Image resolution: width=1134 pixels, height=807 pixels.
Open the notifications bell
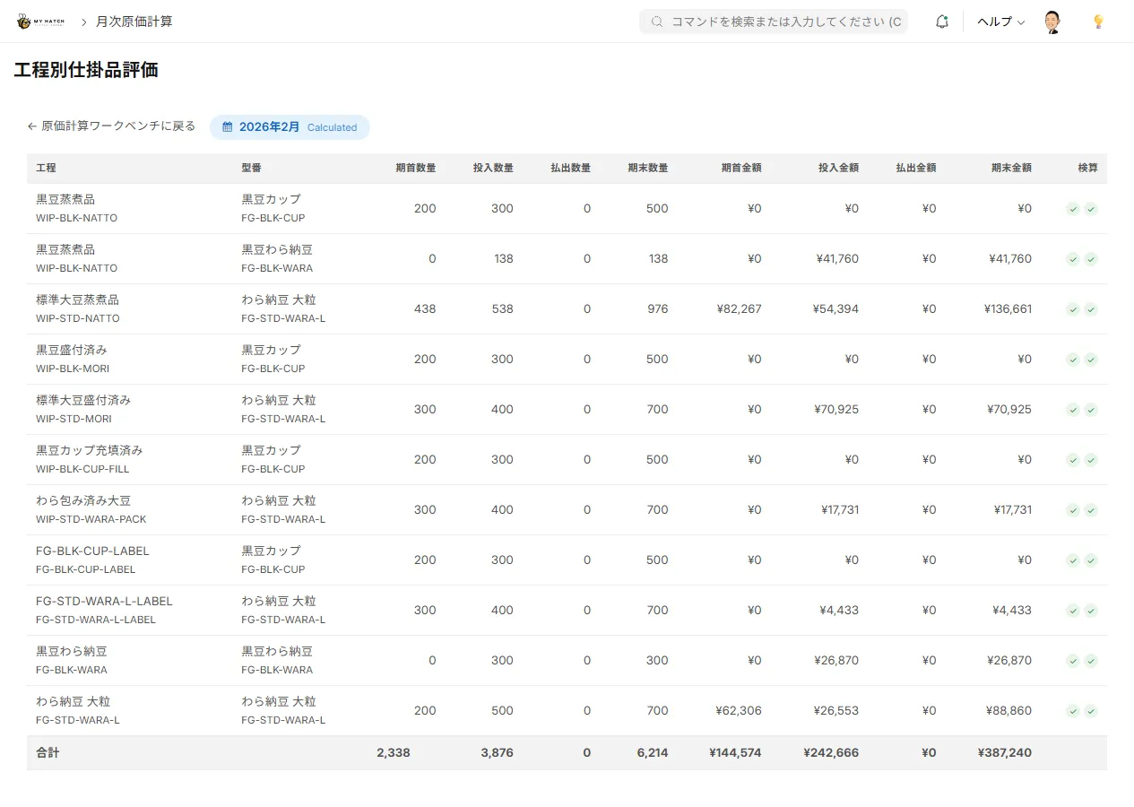tap(941, 22)
